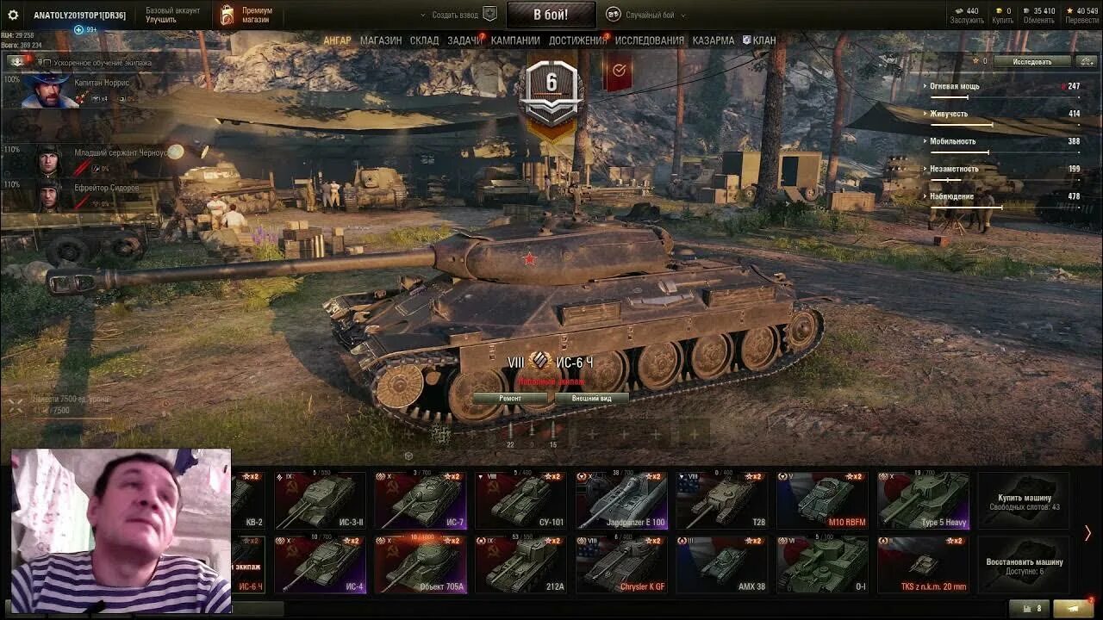Open the ИССЛЕДОВАНИЯ tab
The width and height of the screenshot is (1103, 620).
(649, 40)
